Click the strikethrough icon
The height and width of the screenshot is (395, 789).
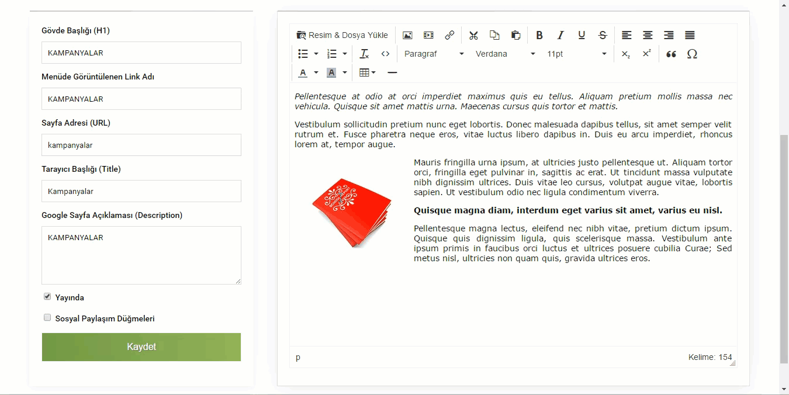pos(603,35)
